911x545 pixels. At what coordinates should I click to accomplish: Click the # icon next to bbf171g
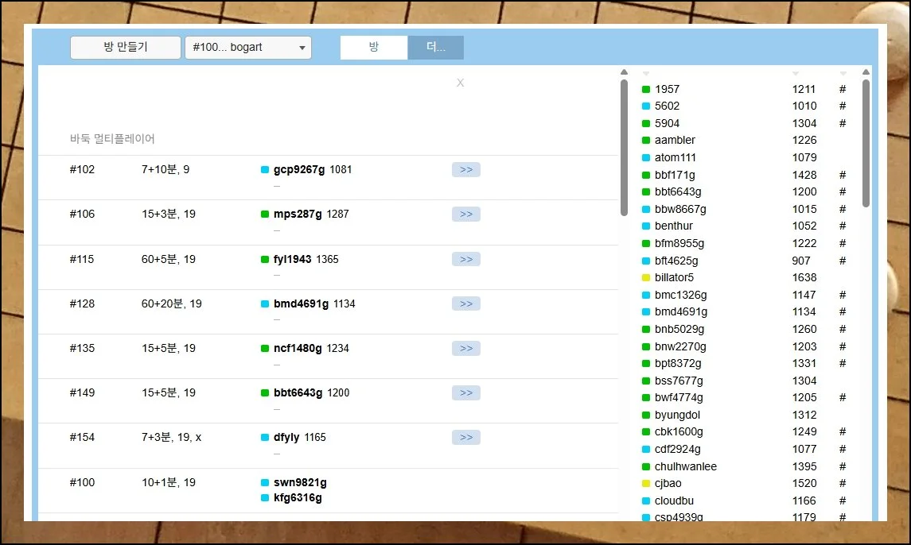pos(843,176)
